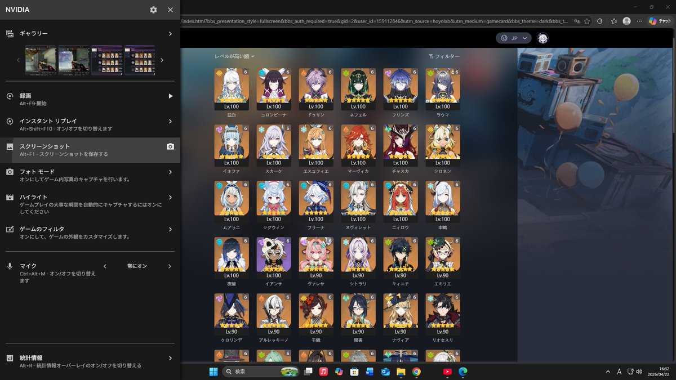
Task: Open NVIDIA overlay settings gear
Action: click(154, 10)
